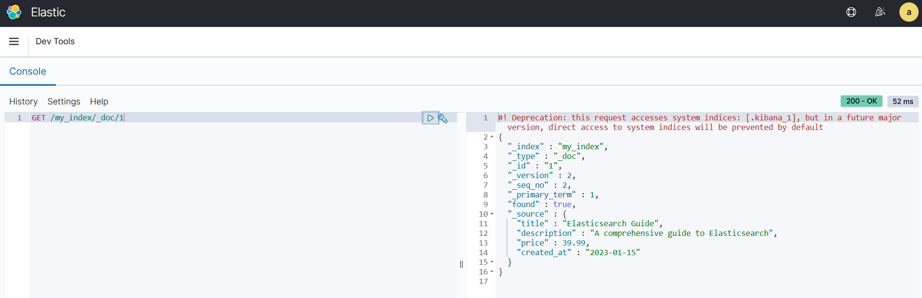Click the "description" response line
Screen dimensions: 922x298
(647, 233)
